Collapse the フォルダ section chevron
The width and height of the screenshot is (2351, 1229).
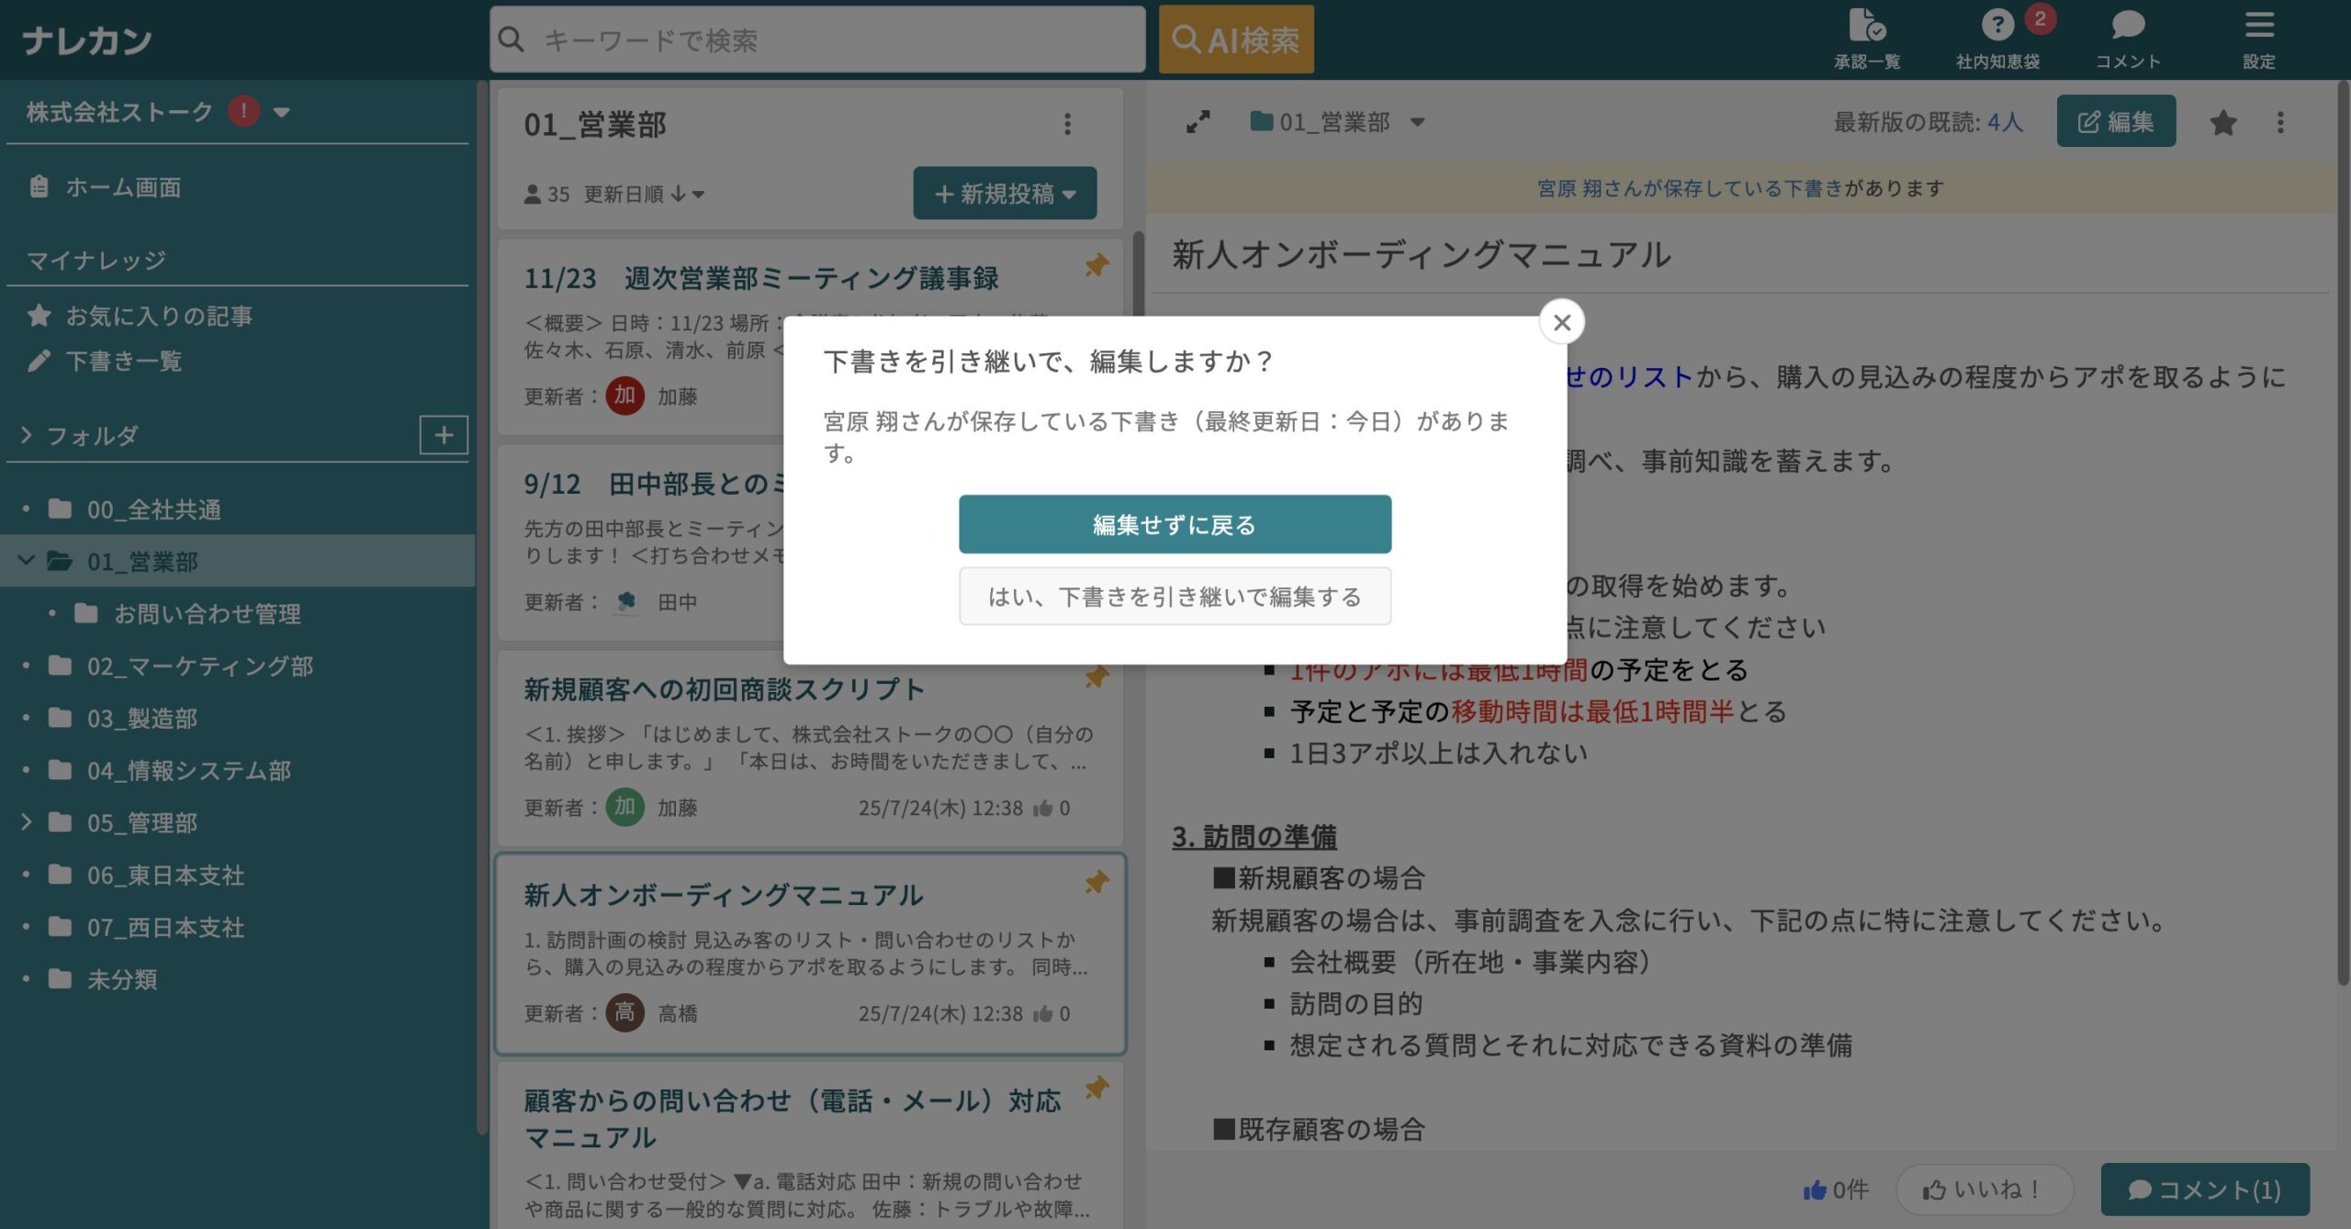(26, 435)
